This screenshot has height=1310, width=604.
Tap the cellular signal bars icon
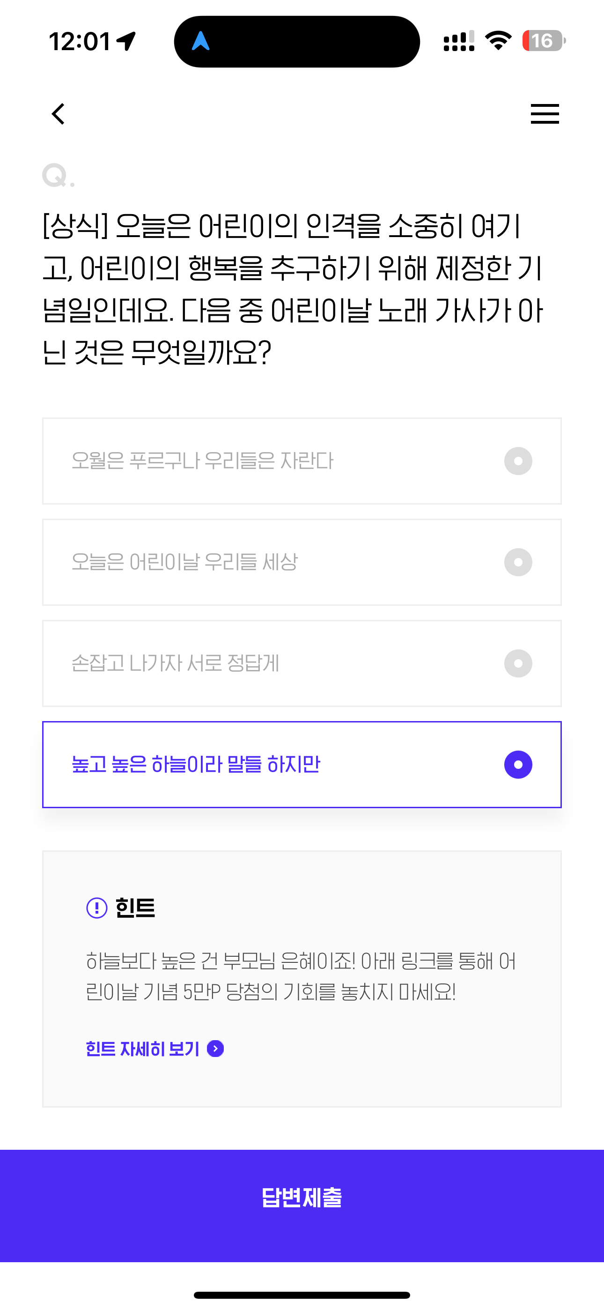(x=459, y=41)
